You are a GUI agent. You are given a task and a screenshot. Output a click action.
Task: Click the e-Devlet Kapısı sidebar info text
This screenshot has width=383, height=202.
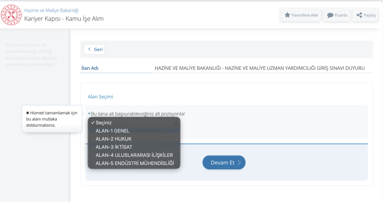coord(31,55)
